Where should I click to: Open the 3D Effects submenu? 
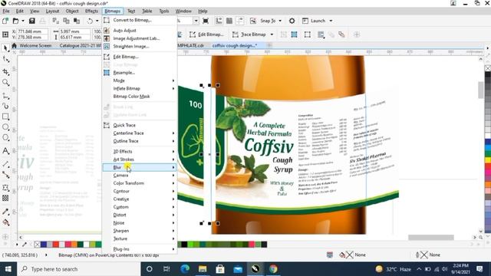(140, 152)
